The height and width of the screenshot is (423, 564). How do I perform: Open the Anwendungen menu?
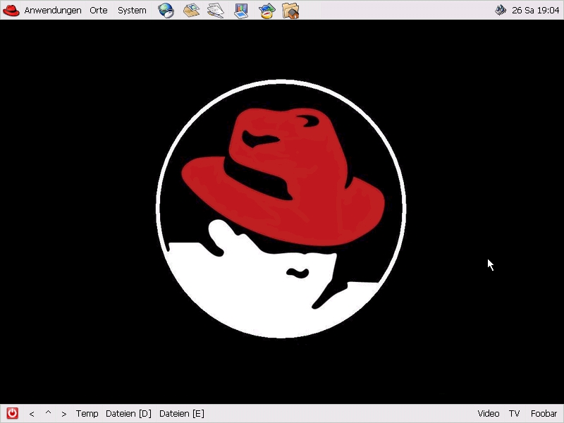point(53,11)
